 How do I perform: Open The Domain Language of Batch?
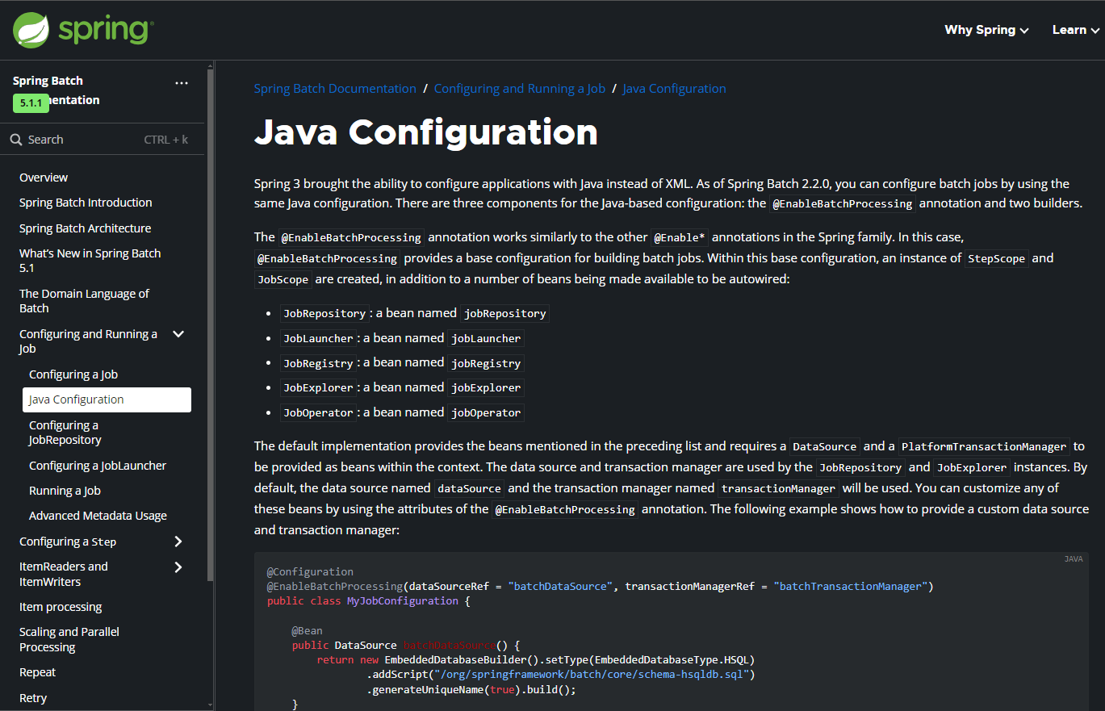coord(84,301)
